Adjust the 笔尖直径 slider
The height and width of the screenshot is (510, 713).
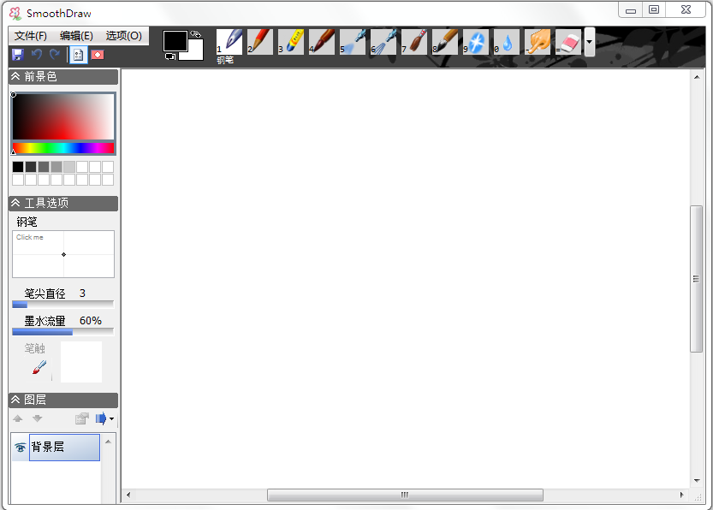(63, 305)
